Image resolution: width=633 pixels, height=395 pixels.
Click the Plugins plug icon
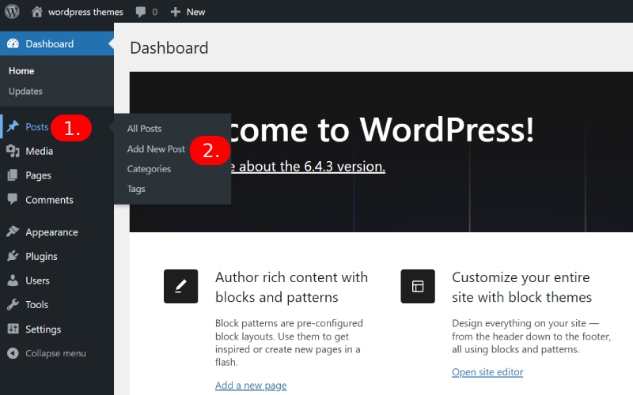(13, 257)
